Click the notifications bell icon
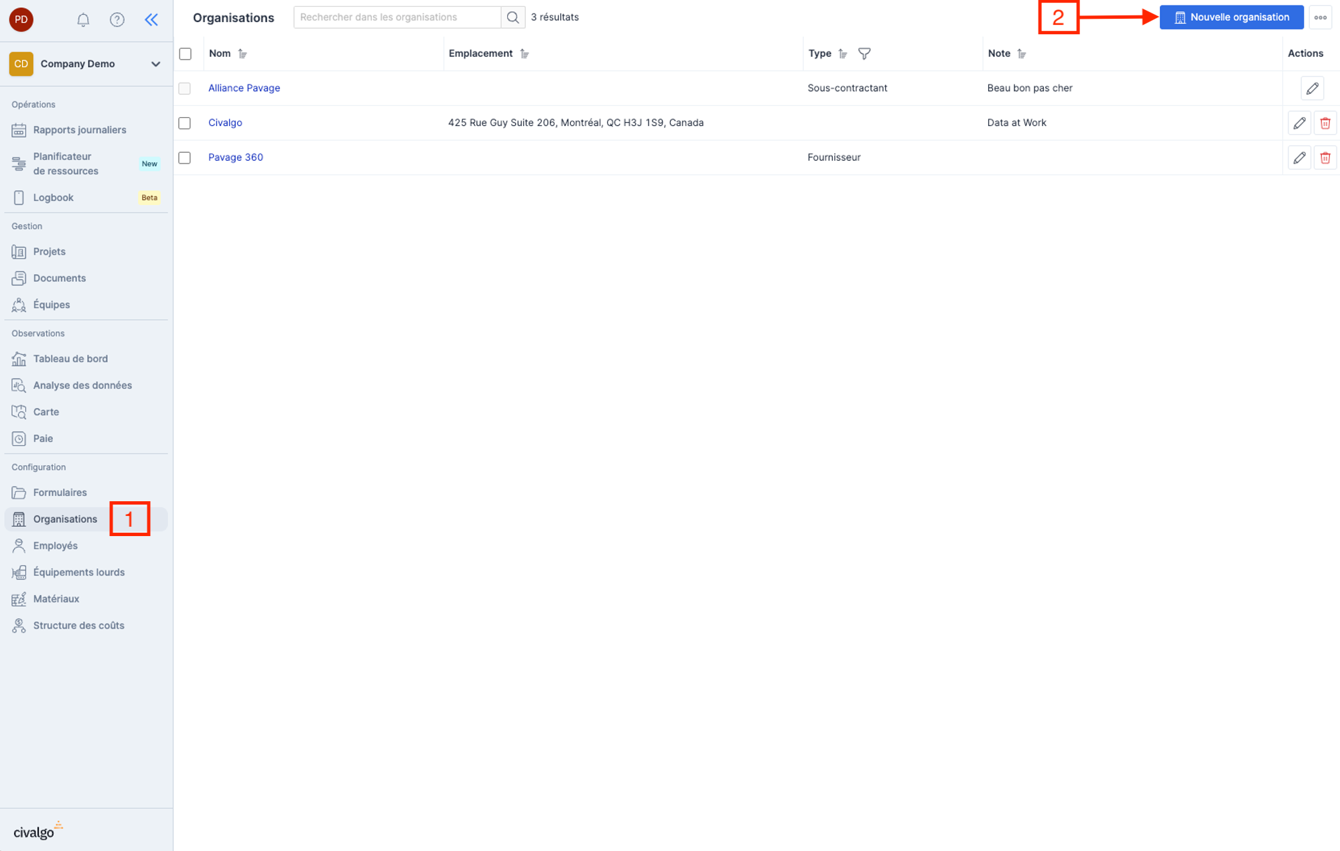This screenshot has width=1340, height=851. [83, 19]
